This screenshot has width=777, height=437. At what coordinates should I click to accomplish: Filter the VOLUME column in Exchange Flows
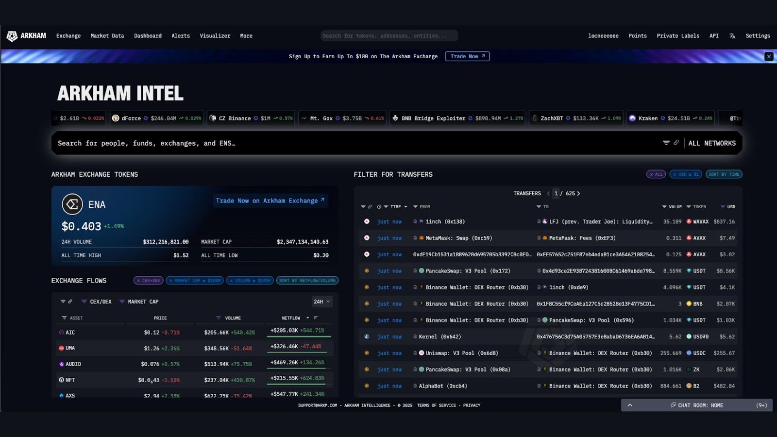(219, 318)
